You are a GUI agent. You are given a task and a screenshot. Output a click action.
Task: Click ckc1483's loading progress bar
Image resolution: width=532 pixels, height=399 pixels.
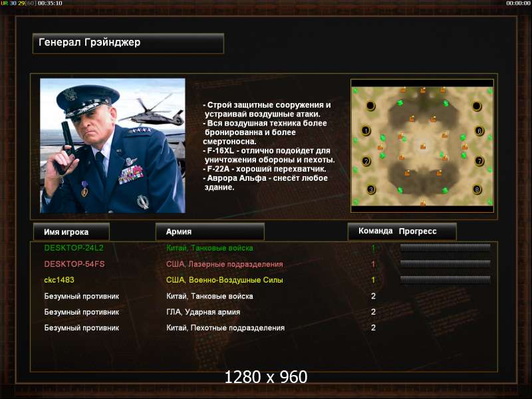(x=445, y=279)
